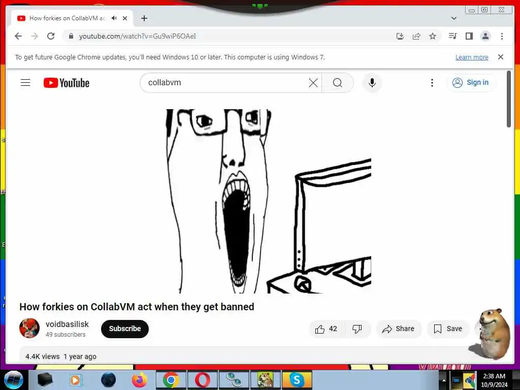
Task: Open voidbasilisk channel avatar
Action: [29, 329]
